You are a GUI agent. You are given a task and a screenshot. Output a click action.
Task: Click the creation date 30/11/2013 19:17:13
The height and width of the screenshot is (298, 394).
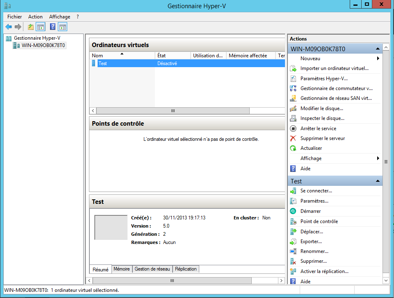coord(184,218)
